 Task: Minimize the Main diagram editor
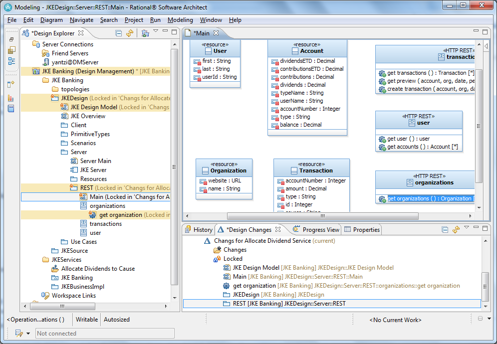pyautogui.click(x=476, y=31)
